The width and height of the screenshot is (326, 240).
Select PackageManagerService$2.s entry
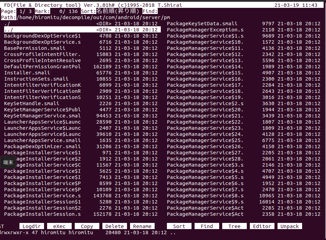tap(244, 103)
